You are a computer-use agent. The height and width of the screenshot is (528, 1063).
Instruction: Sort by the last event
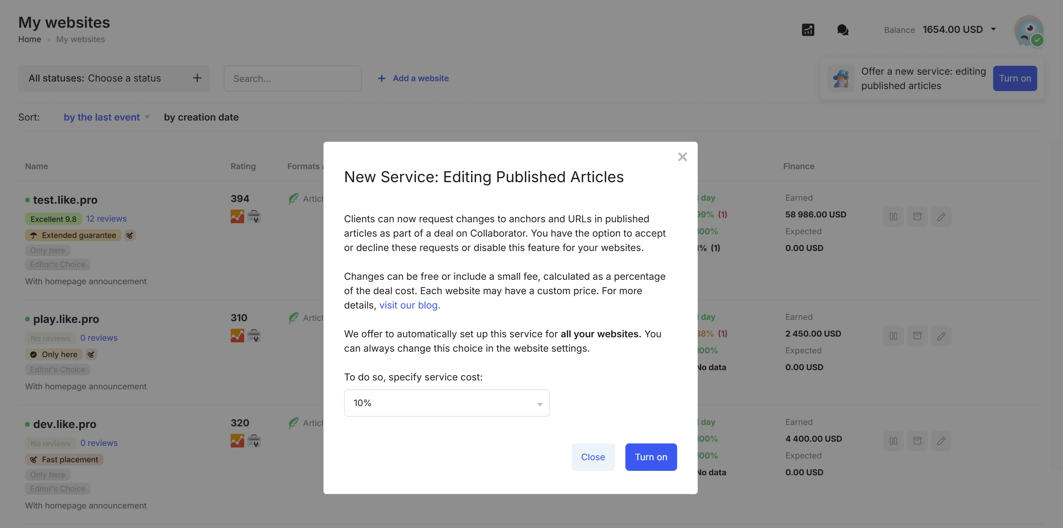click(101, 117)
